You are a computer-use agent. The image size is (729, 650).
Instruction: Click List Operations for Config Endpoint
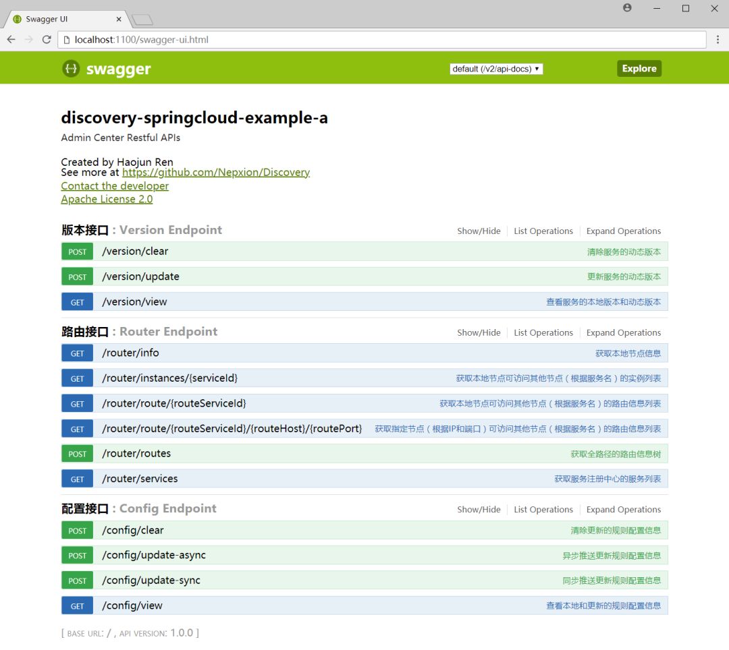tap(543, 509)
